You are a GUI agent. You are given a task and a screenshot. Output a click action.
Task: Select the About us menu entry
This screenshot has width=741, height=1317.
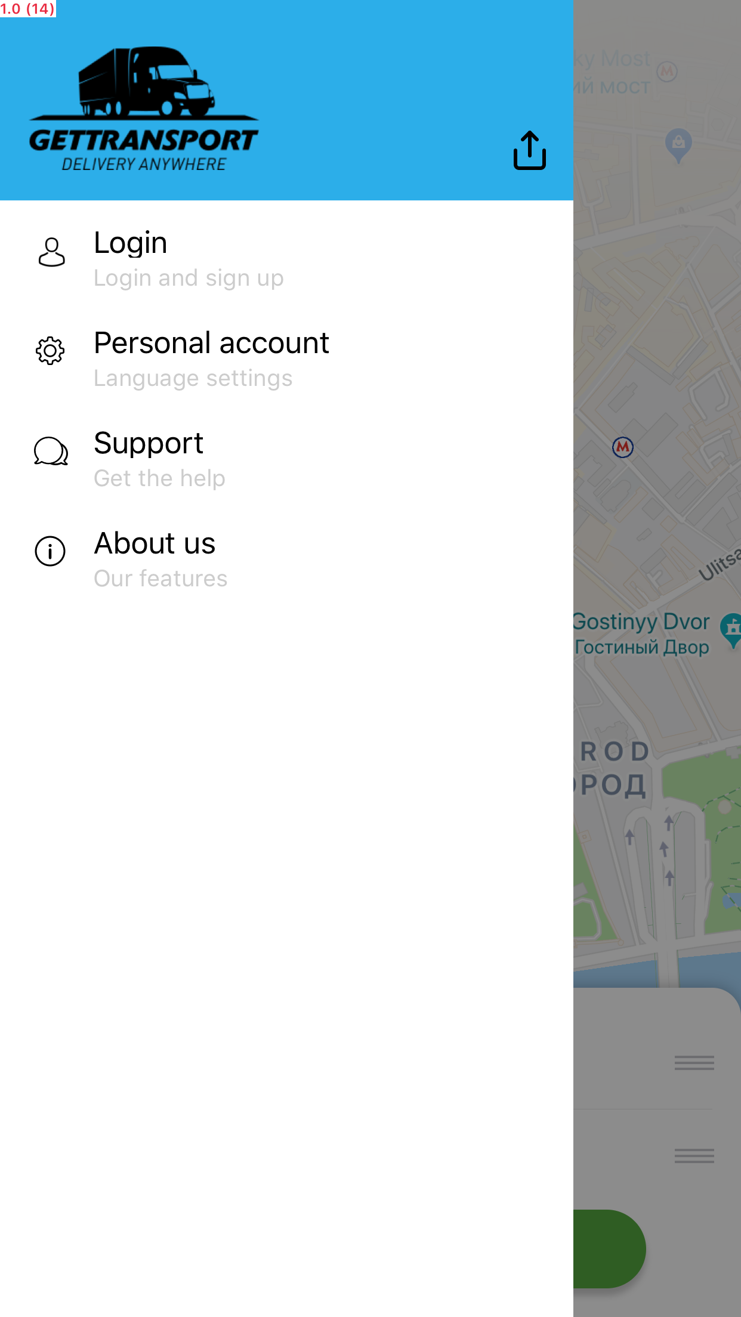click(x=155, y=543)
